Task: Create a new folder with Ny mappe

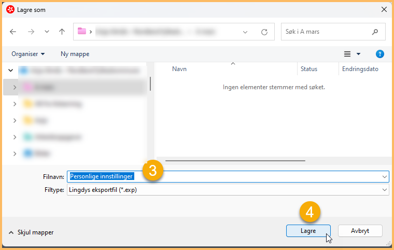Action: [75, 54]
